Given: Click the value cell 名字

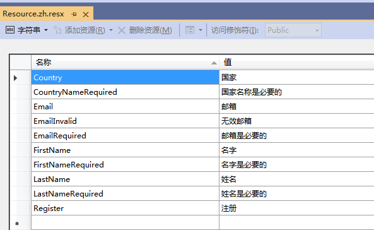Looking at the screenshot, I should tap(296, 150).
